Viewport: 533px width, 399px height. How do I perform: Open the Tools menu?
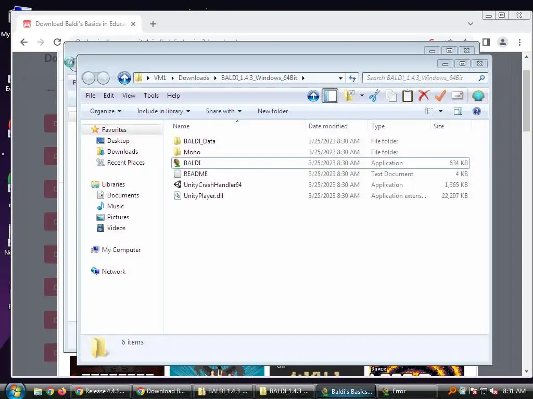[x=151, y=96]
